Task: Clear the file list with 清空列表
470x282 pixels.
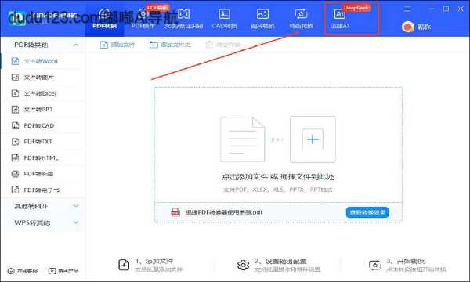Action: point(223,45)
